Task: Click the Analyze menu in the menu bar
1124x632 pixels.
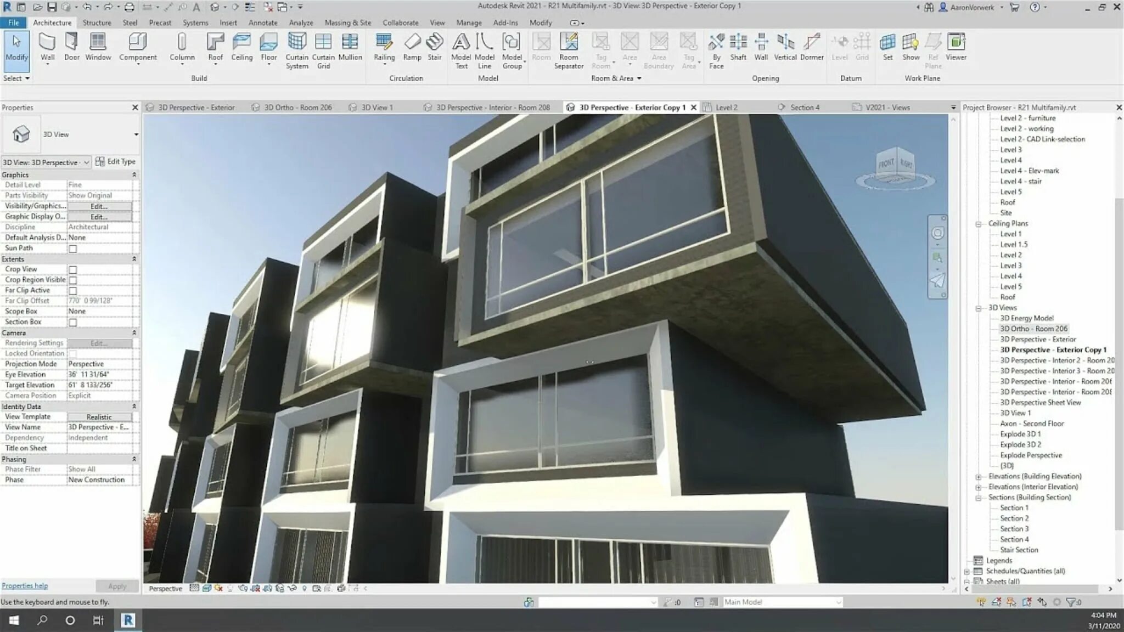Action: pyautogui.click(x=300, y=22)
